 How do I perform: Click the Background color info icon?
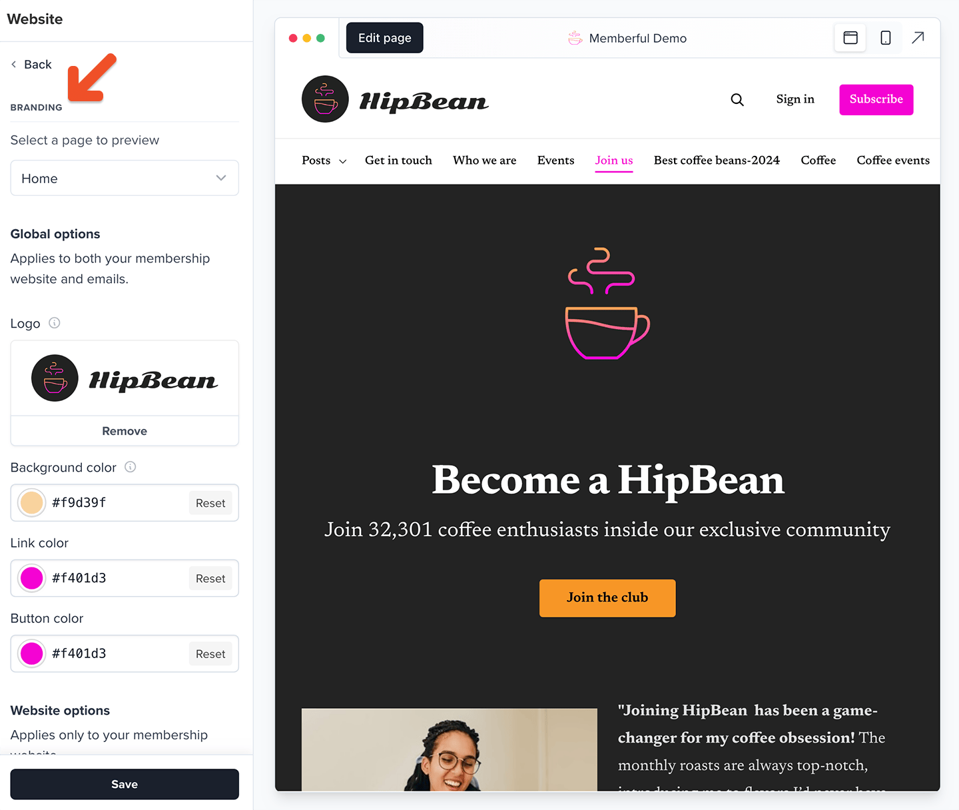point(131,467)
